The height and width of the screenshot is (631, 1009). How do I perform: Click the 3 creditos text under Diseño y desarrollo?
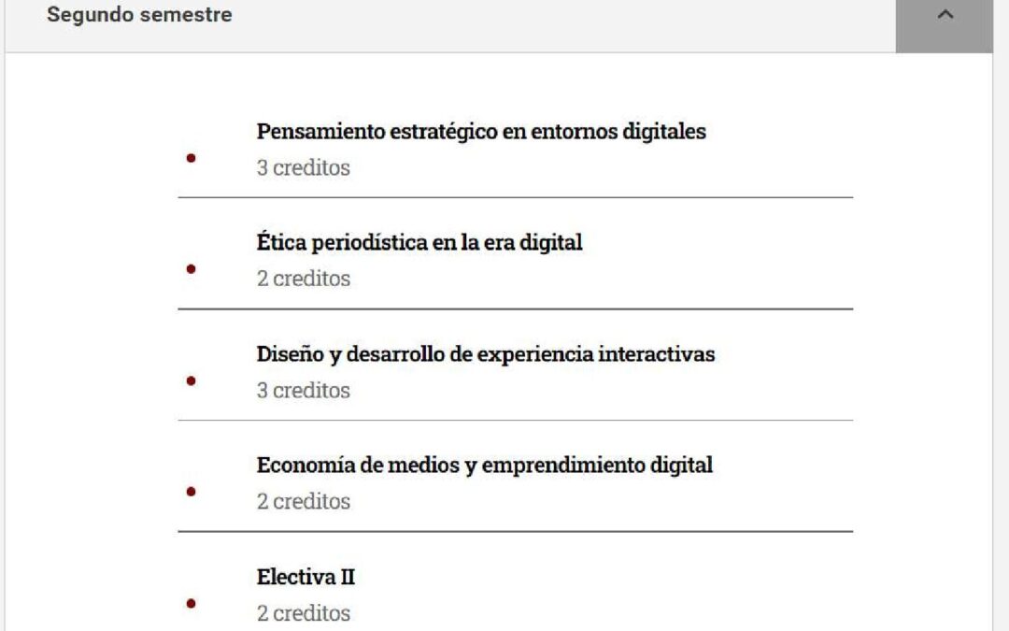click(304, 390)
